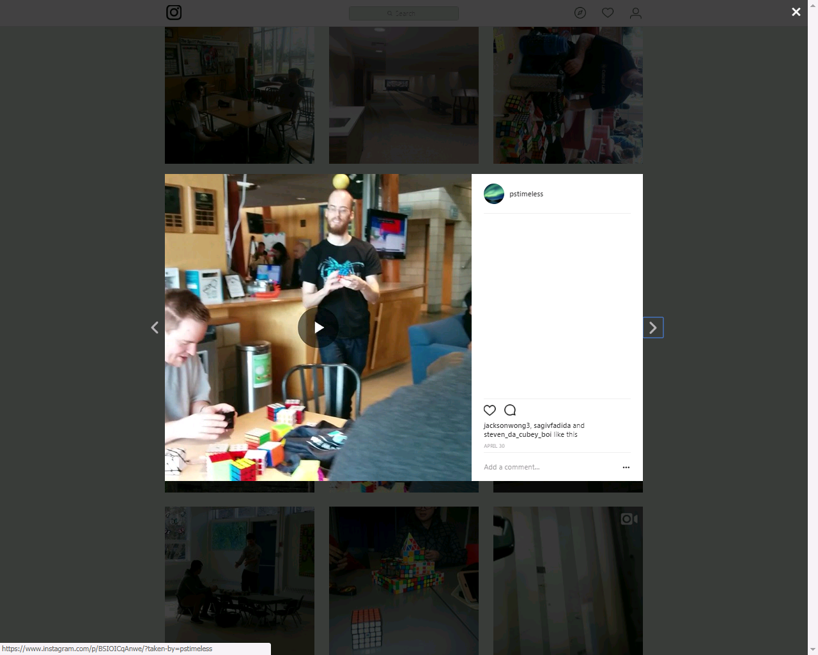
Task: Open the upside-down cube collection thumbnail
Action: tap(568, 95)
